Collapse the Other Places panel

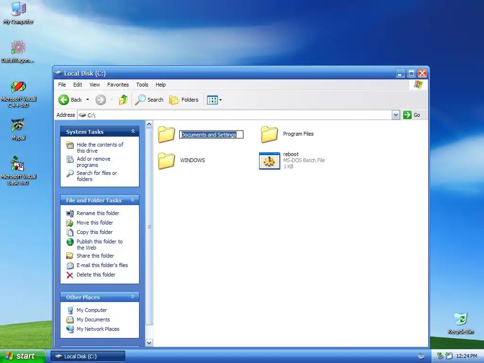pos(133,297)
